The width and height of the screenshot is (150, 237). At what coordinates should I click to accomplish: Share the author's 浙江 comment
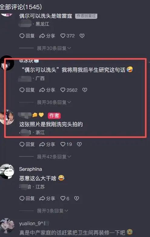[x=47, y=144]
